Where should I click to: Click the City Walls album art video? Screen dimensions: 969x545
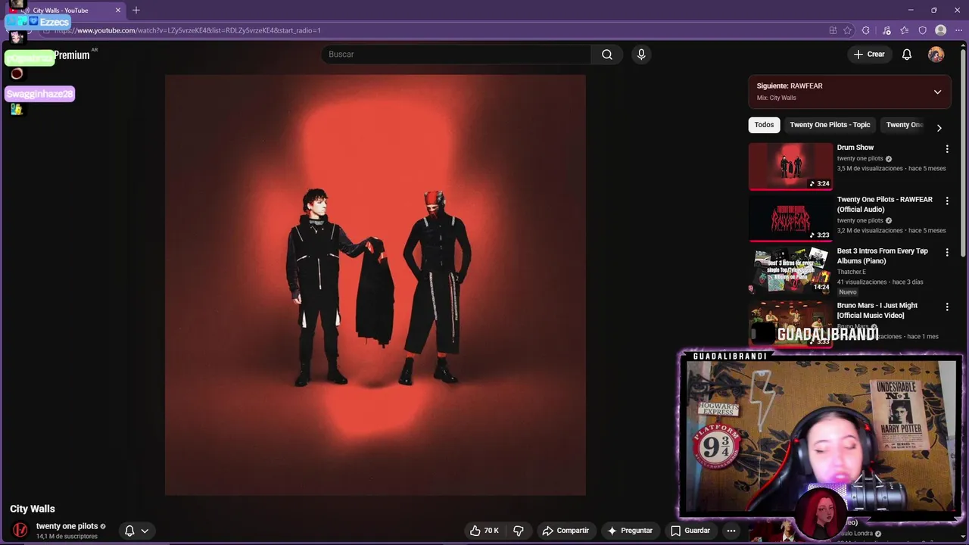click(x=375, y=285)
